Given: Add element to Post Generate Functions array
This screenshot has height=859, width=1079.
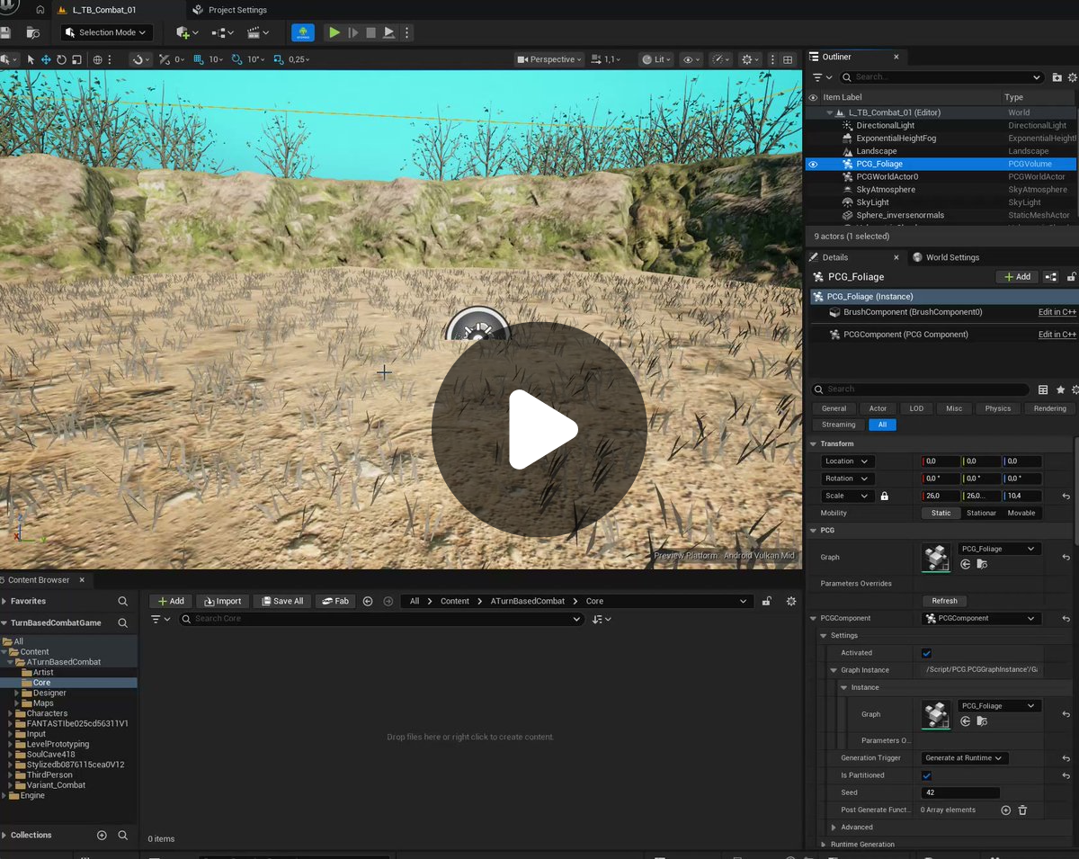Looking at the screenshot, I should (x=1006, y=810).
